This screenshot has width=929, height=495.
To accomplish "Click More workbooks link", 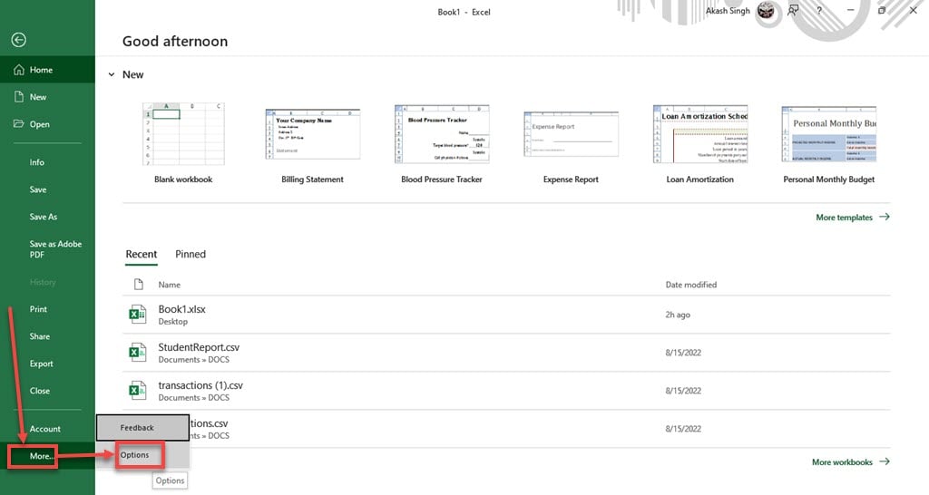I will [x=851, y=461].
